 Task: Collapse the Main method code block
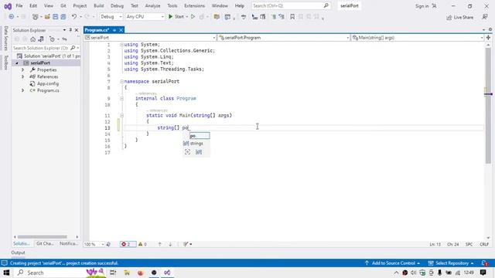[121, 115]
